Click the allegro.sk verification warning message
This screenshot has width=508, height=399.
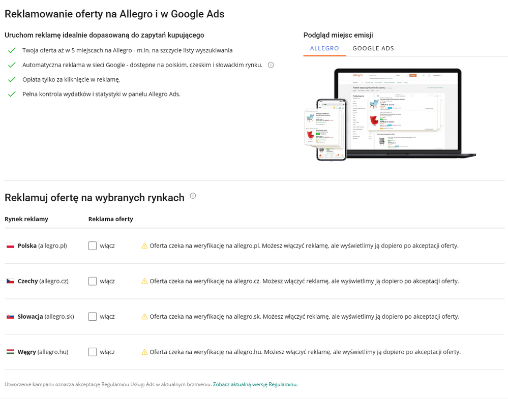305,317
